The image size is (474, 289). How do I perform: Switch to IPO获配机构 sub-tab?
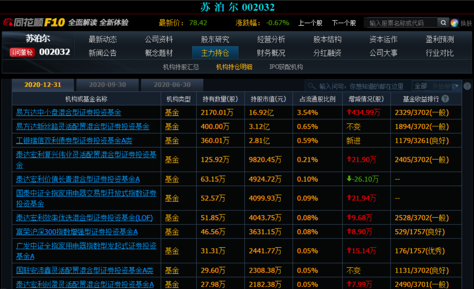(x=286, y=67)
